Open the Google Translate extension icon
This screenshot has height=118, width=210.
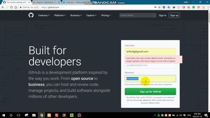tap(169, 7)
